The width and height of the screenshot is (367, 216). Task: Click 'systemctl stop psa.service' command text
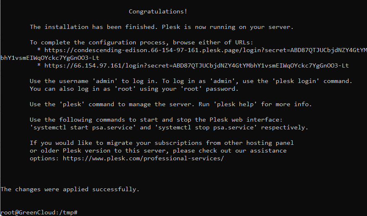pyautogui.click(x=206, y=127)
